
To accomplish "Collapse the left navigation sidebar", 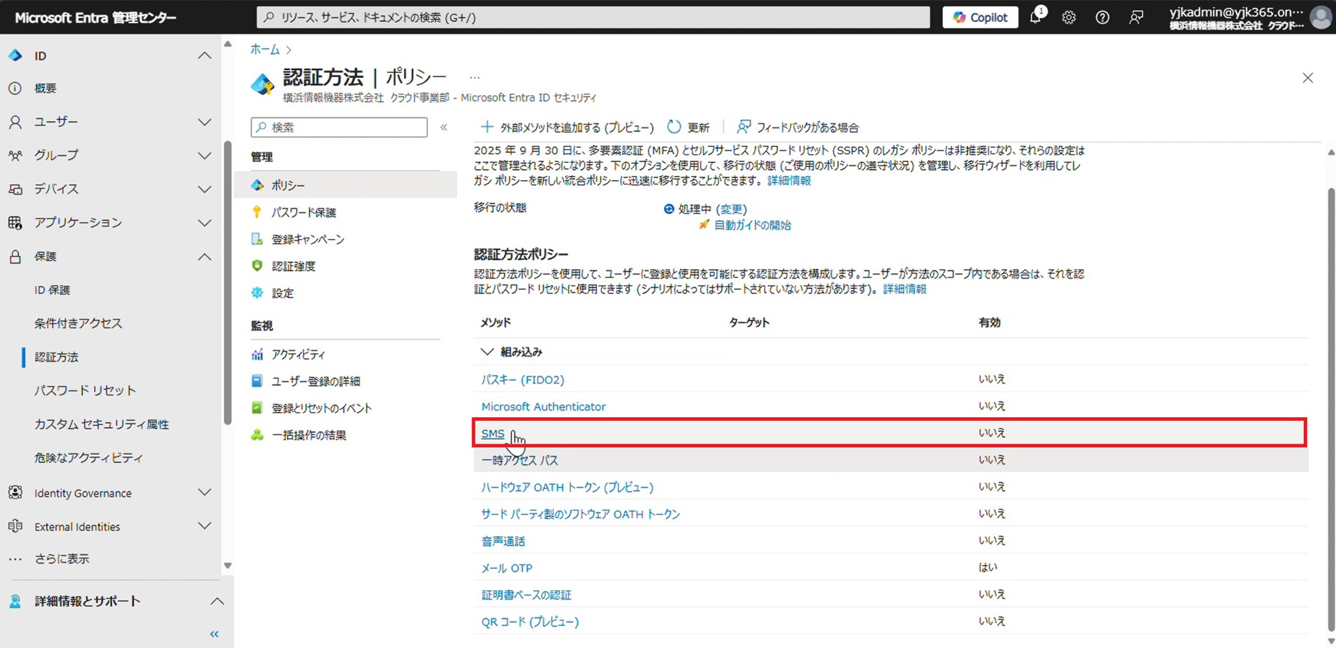I will tap(214, 633).
